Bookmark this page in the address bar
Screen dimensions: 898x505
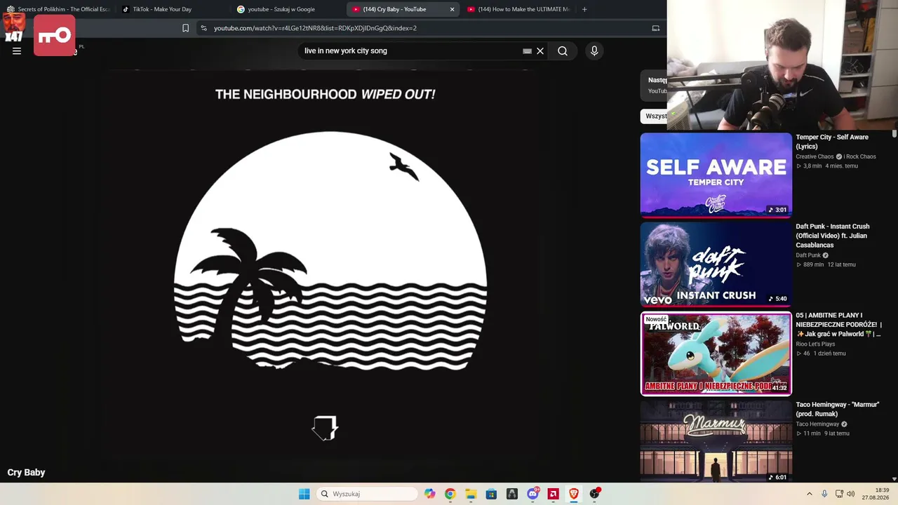185,28
